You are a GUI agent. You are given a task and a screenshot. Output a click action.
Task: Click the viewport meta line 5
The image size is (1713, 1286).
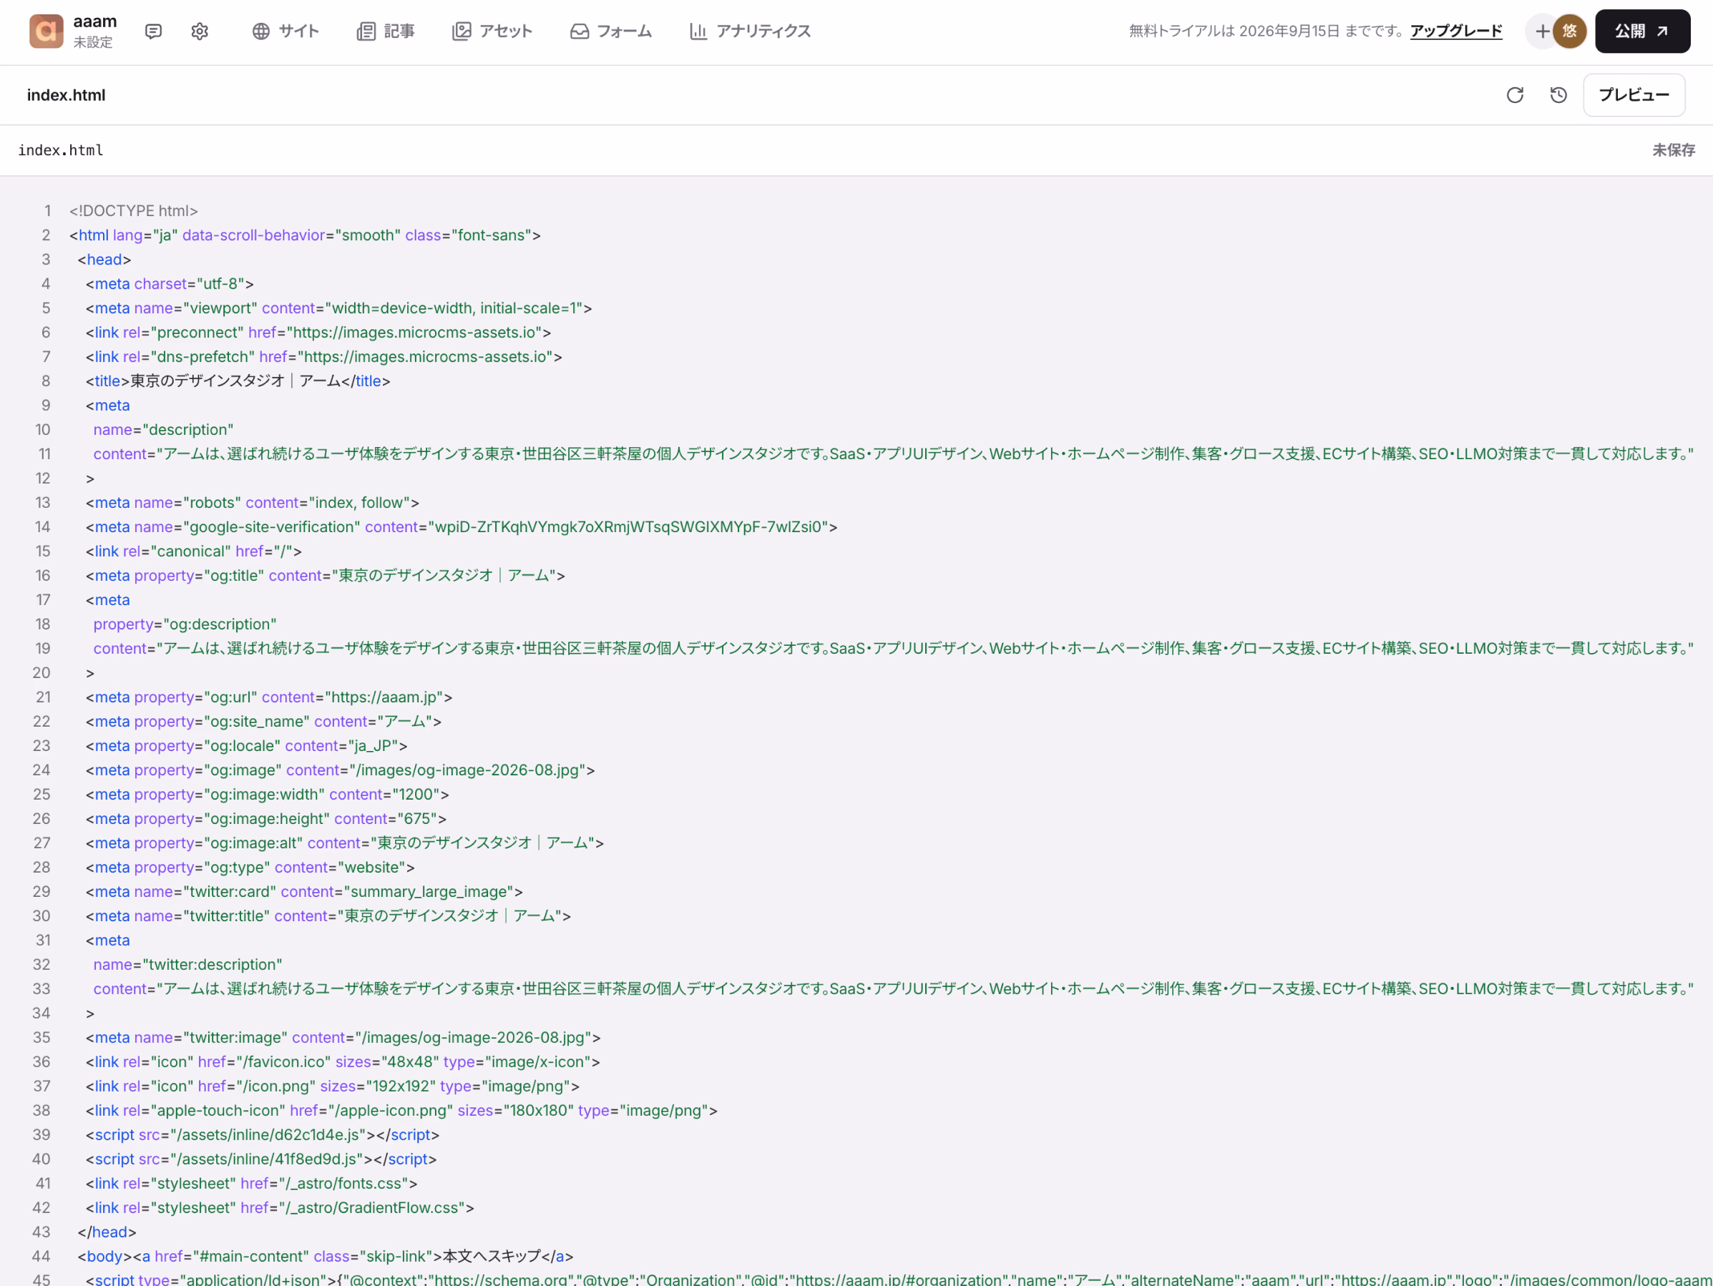[338, 308]
